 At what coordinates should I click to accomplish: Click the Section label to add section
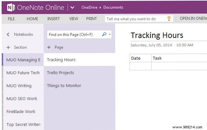20,47
